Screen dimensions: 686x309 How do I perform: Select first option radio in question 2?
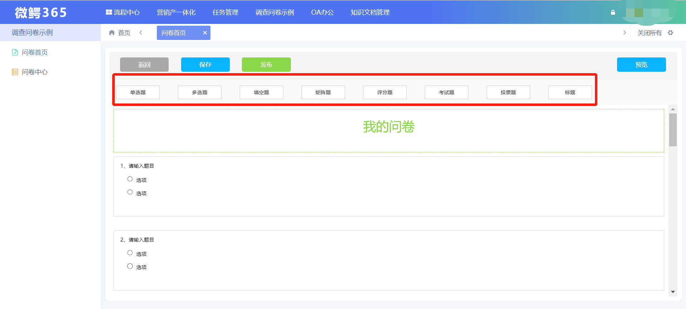click(130, 253)
